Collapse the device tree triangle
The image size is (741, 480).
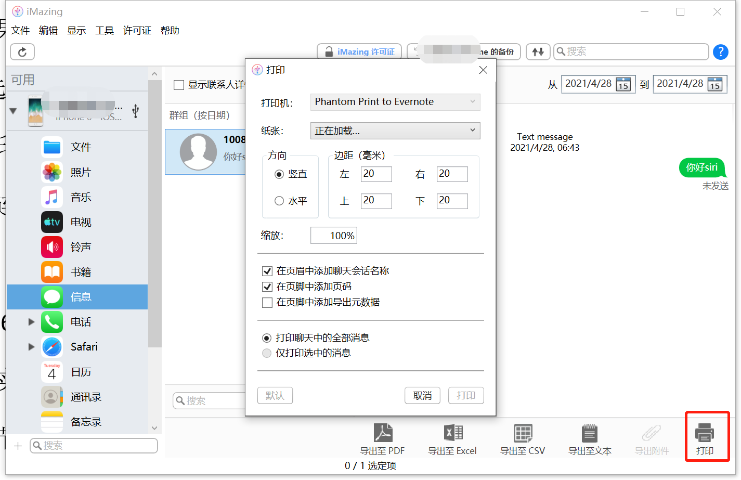coord(14,111)
